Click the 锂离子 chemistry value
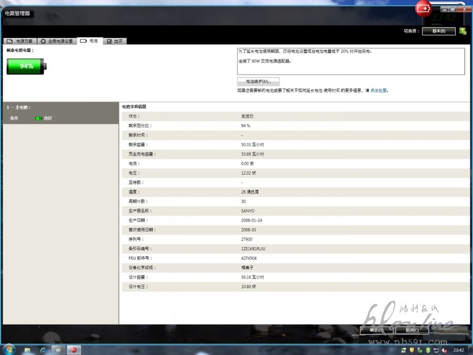The height and width of the screenshot is (355, 473). pos(247,268)
